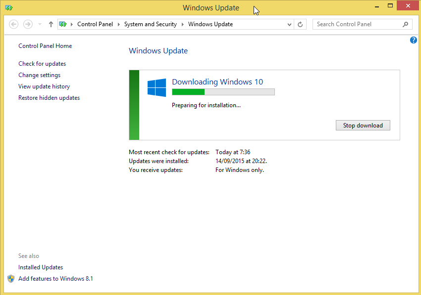Image resolution: width=421 pixels, height=295 pixels.
Task: Select System and Security in breadcrumb
Action: click(150, 24)
